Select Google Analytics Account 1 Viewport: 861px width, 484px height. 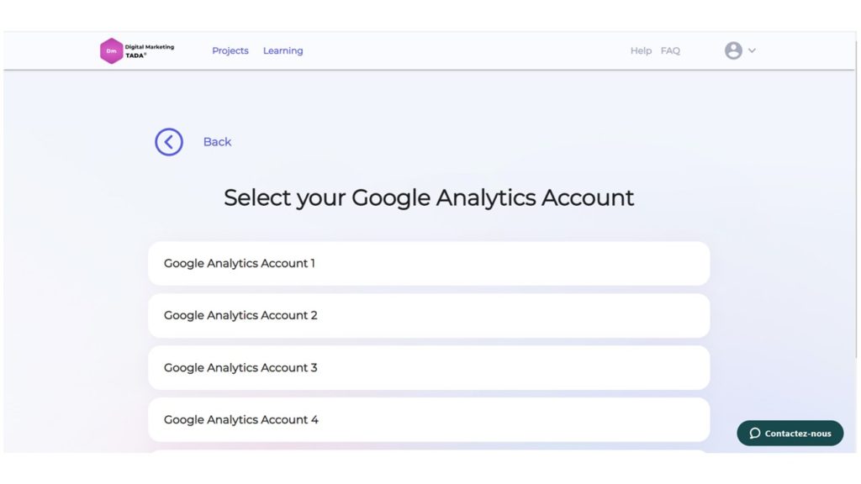(429, 263)
